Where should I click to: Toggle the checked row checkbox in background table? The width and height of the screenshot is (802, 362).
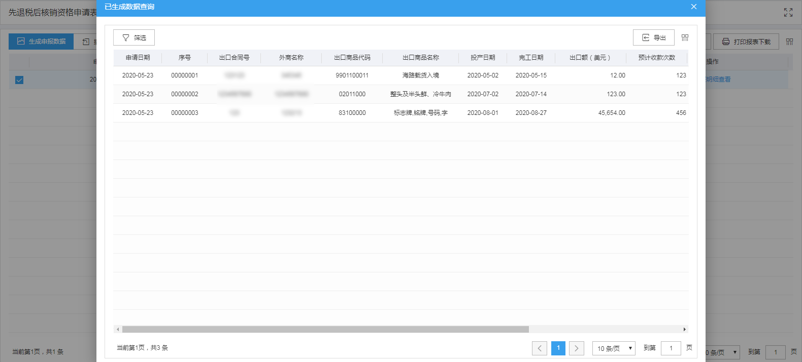pos(19,80)
